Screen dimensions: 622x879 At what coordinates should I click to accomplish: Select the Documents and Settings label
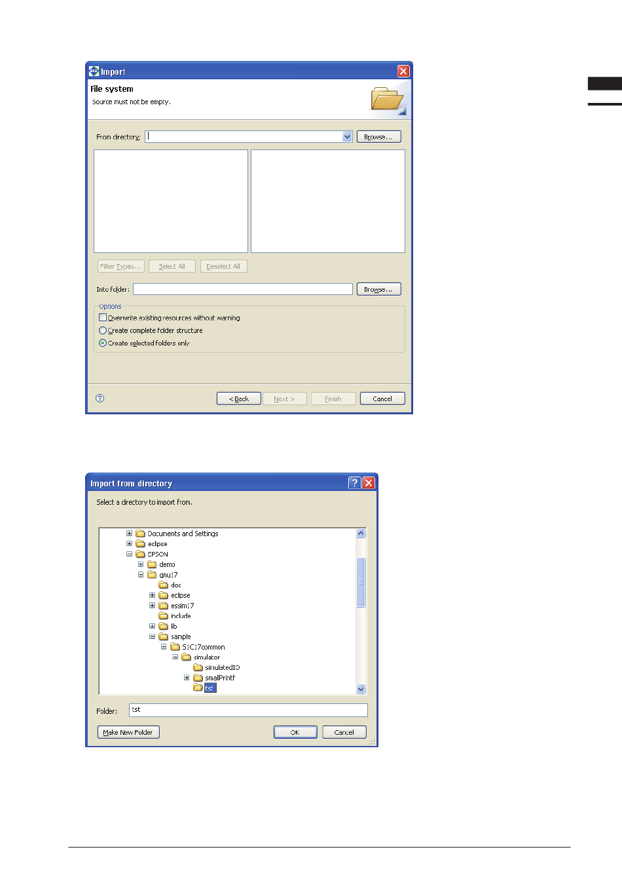click(x=183, y=534)
